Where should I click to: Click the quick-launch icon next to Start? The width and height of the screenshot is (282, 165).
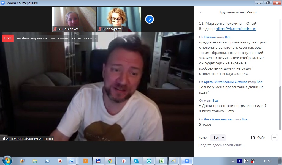point(22,161)
